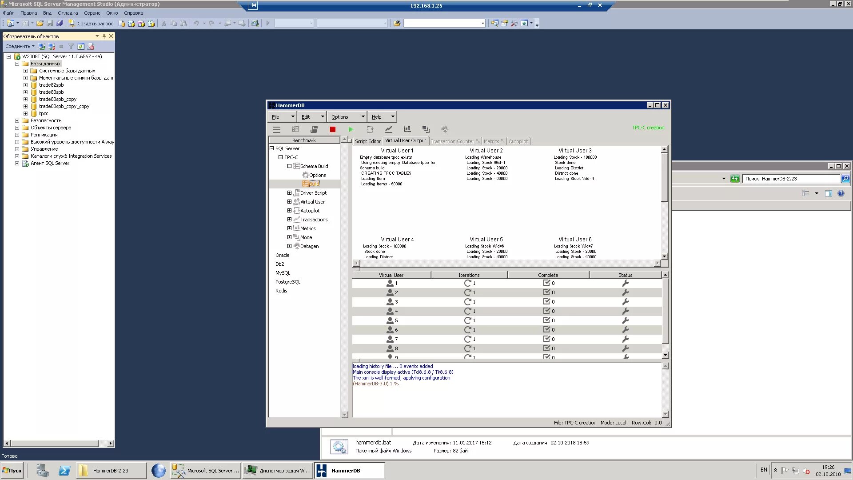853x480 pixels.
Task: Click Disconnect icon in Object Explorer toolbar
Action: (52, 46)
